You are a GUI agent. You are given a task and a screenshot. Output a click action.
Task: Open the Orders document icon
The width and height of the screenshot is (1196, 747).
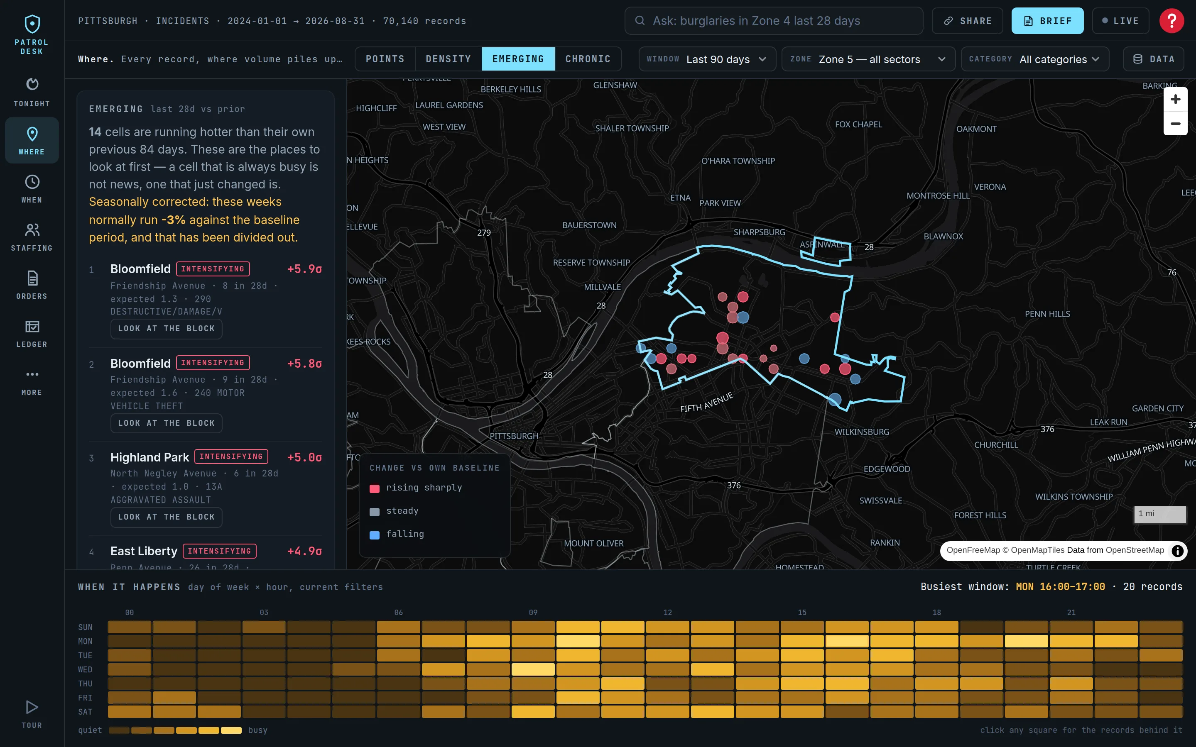[x=32, y=278]
